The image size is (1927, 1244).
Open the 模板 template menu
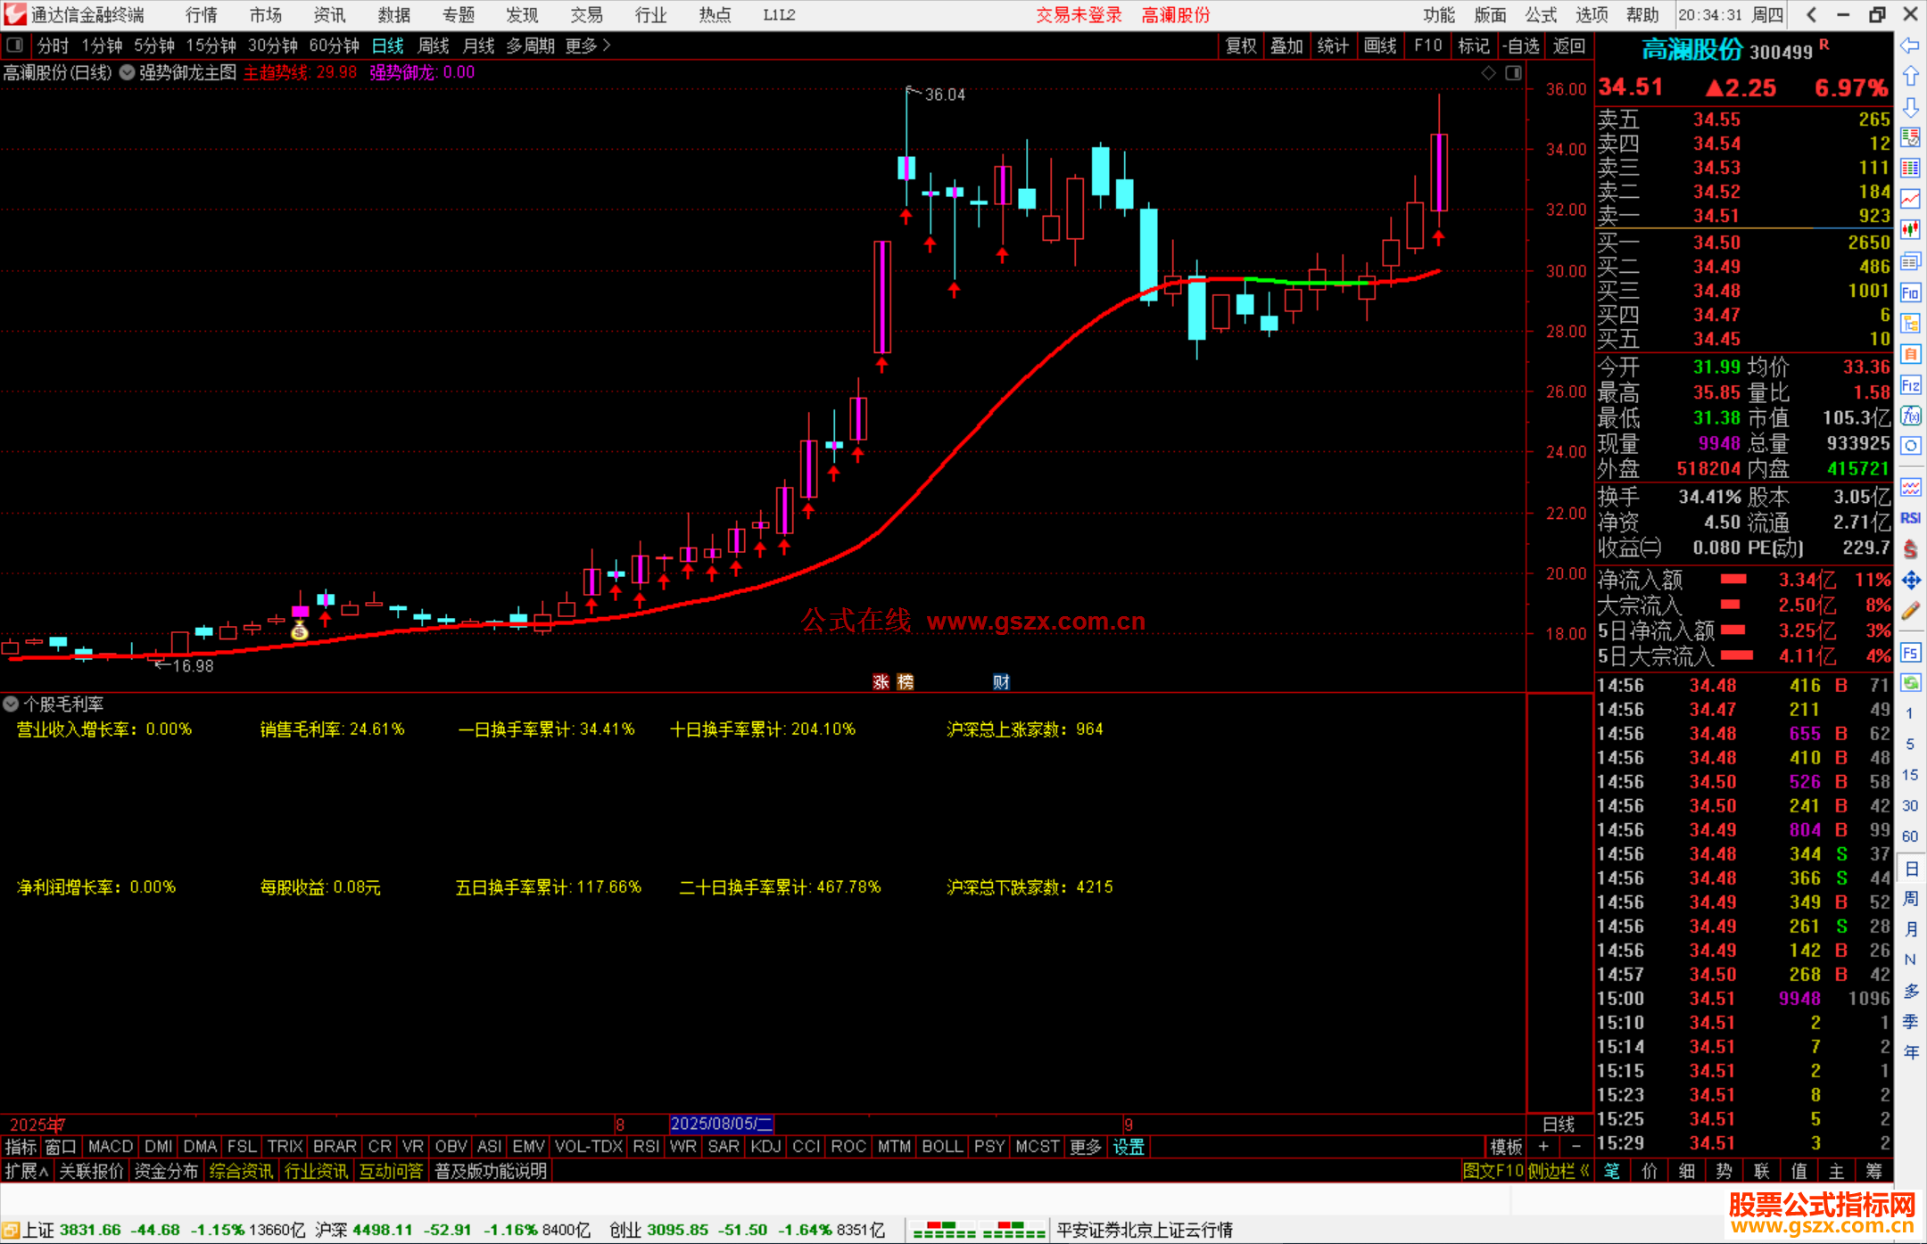pos(1507,1147)
